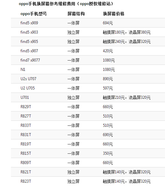Image resolution: width=165 pixels, height=187 pixels.
Task: Click the R819T model name
Action: pyautogui.click(x=26, y=144)
